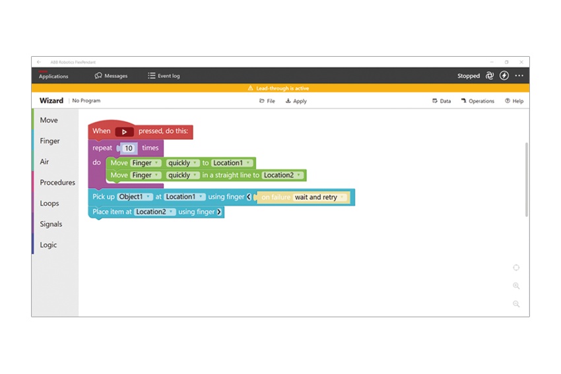Click the play button in the When block
This screenshot has height=374, width=561.
[124, 131]
